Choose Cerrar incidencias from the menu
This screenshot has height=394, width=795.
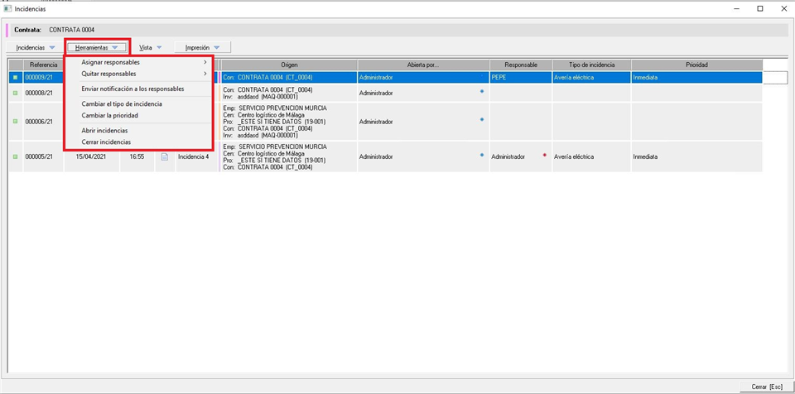106,142
